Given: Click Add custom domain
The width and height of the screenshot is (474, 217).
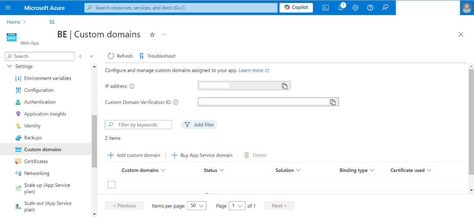Looking at the screenshot, I should coord(134,155).
